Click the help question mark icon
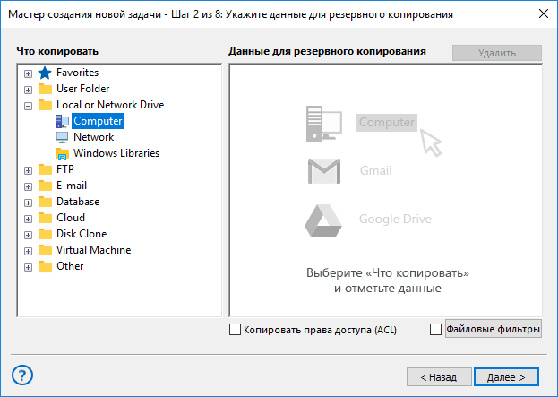The width and height of the screenshot is (558, 397). click(23, 375)
